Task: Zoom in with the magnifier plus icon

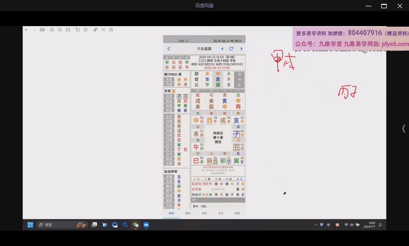Action: [x=52, y=30]
